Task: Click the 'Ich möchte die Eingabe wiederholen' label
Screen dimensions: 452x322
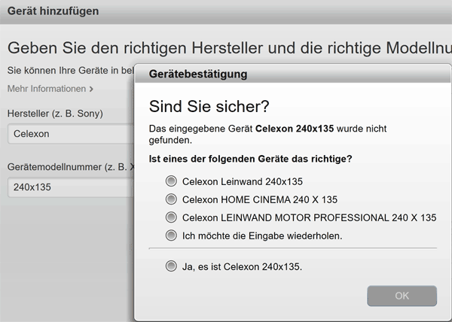Action: click(262, 235)
